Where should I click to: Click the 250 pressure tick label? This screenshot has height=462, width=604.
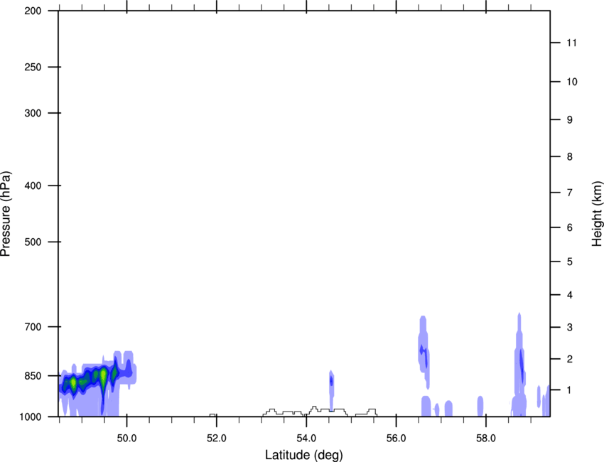tap(33, 67)
